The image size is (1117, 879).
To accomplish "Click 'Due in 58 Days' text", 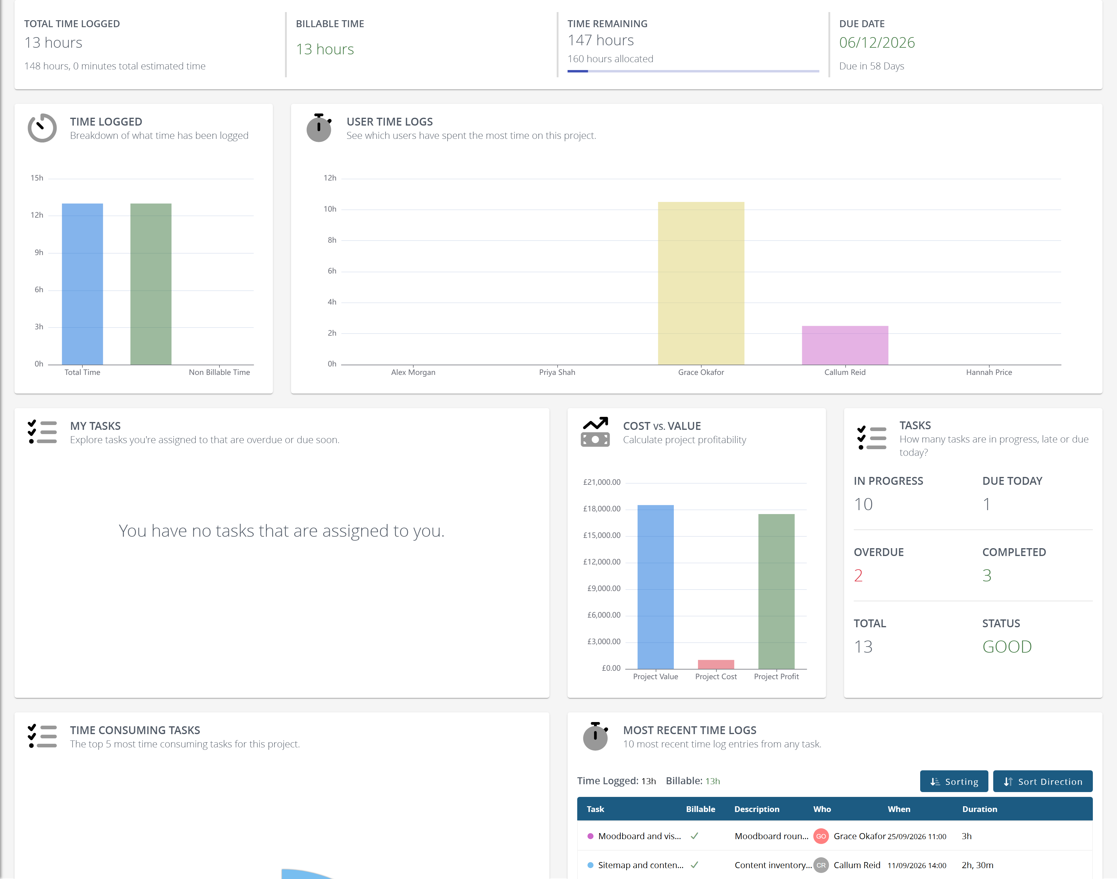I will tap(872, 66).
